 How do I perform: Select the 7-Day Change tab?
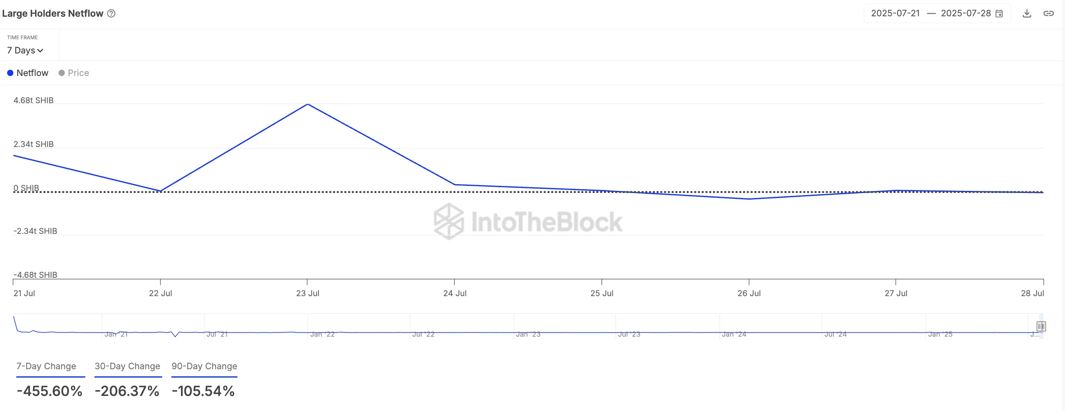46,366
